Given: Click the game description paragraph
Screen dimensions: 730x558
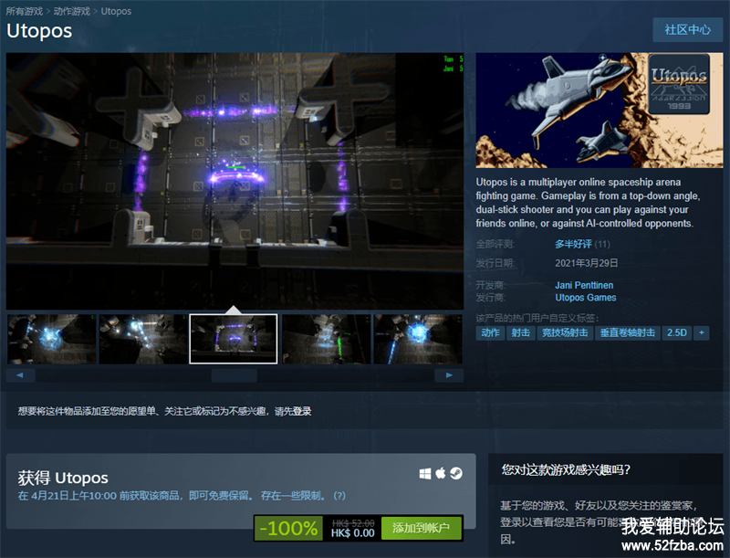Looking at the screenshot, I should pyautogui.click(x=588, y=203).
